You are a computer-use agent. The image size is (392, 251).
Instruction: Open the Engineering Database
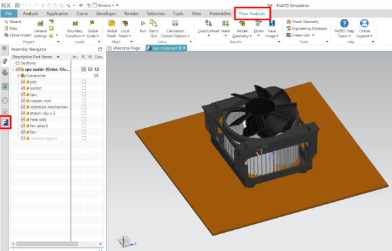point(306,28)
